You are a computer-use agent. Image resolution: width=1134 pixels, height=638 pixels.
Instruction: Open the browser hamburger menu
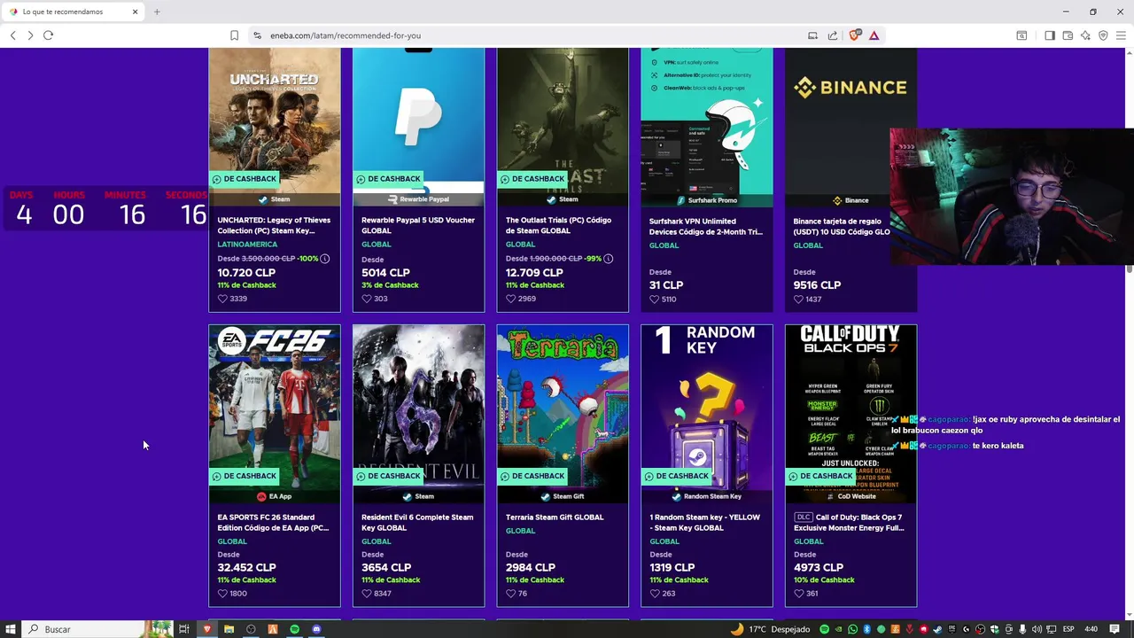1121,35
